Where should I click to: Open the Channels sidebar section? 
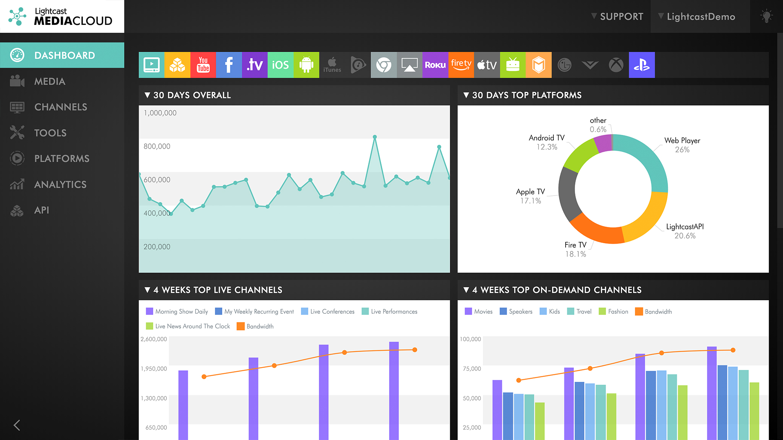[x=60, y=107]
